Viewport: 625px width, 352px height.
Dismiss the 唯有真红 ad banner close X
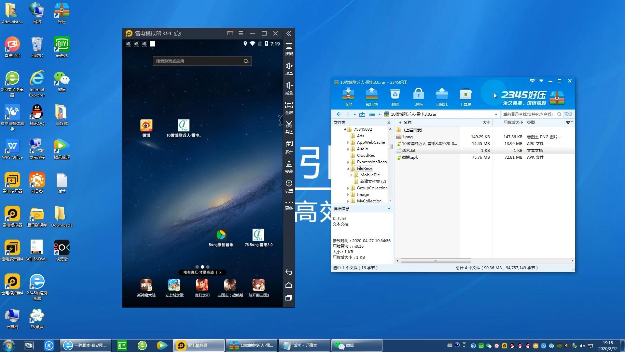[220, 272]
